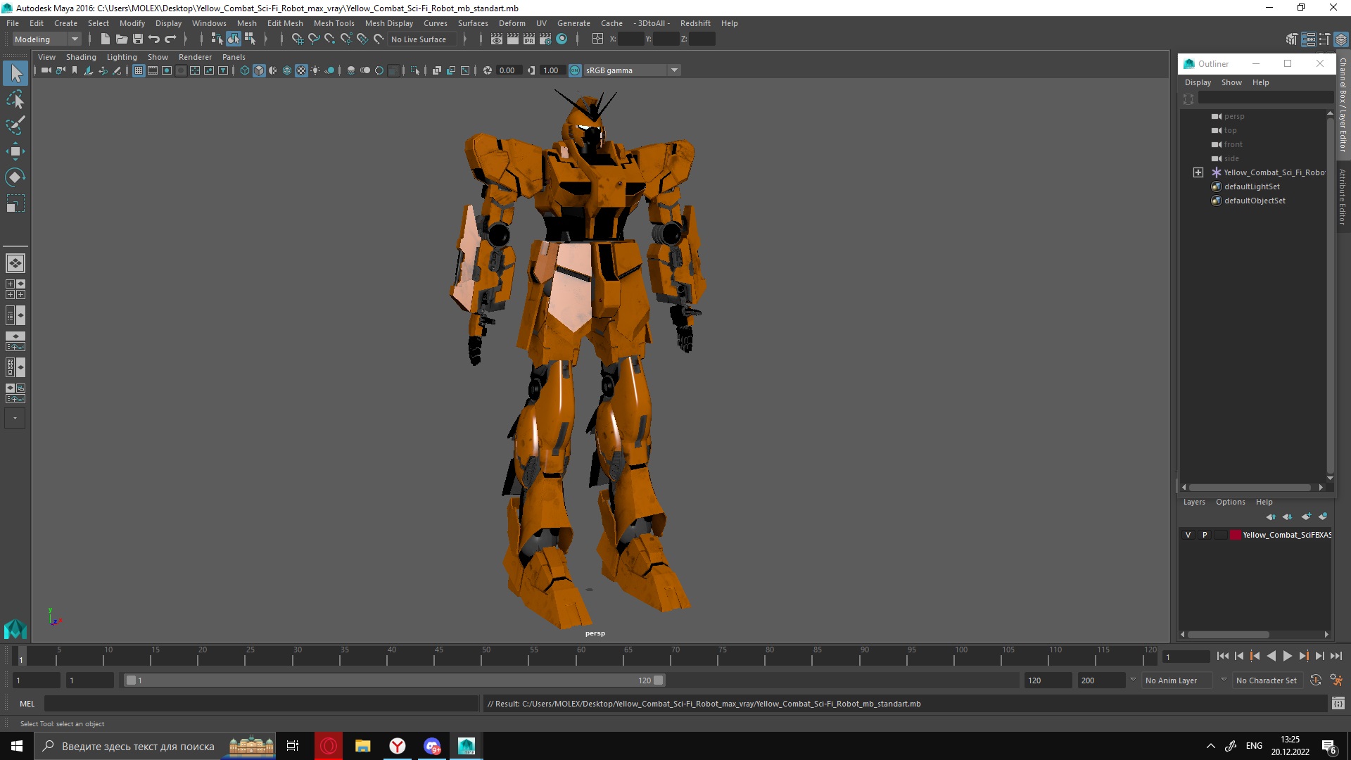
Task: Activate the Scale tool
Action: coord(15,203)
